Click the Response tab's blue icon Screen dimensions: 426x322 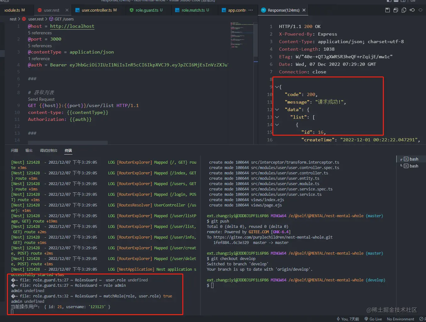pos(263,10)
